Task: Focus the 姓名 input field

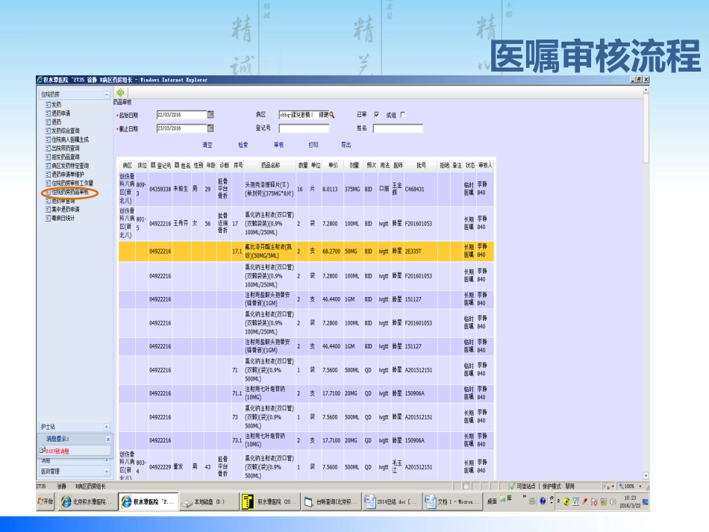Action: [398, 128]
